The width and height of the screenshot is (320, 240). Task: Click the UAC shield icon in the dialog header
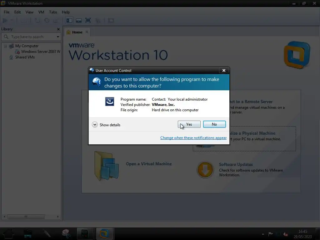[96, 82]
